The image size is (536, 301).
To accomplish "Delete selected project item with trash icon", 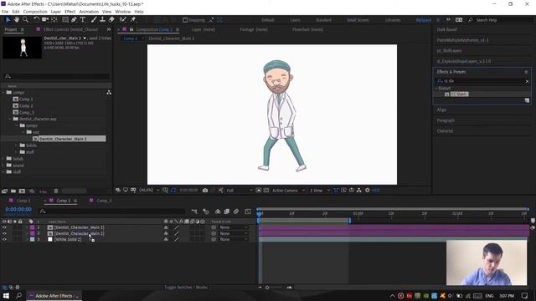I will (x=56, y=191).
